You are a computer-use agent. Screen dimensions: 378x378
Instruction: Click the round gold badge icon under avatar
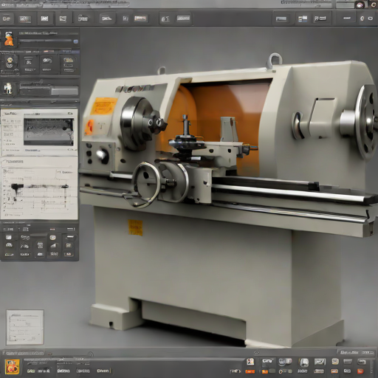tap(10, 63)
